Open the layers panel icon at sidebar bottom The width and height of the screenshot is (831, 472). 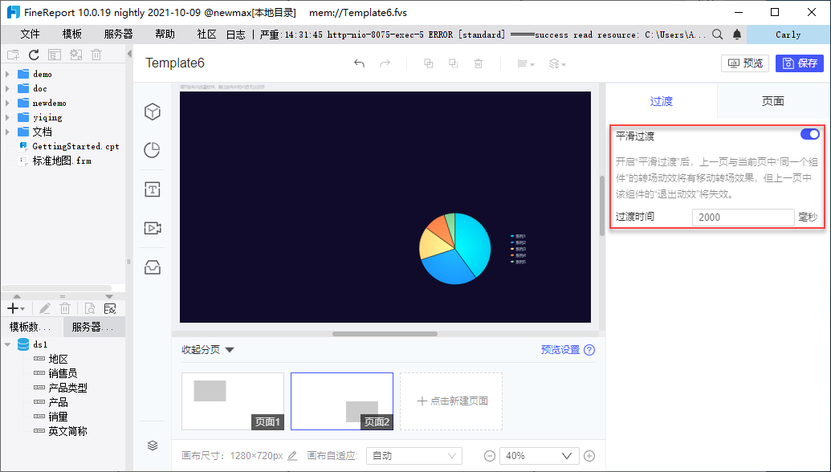coord(153,446)
